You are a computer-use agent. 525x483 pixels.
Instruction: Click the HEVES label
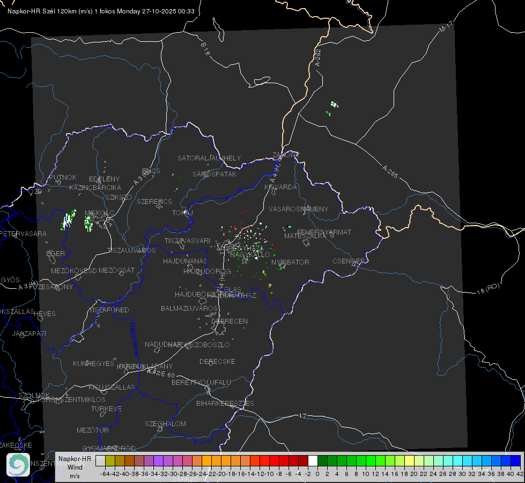45,314
